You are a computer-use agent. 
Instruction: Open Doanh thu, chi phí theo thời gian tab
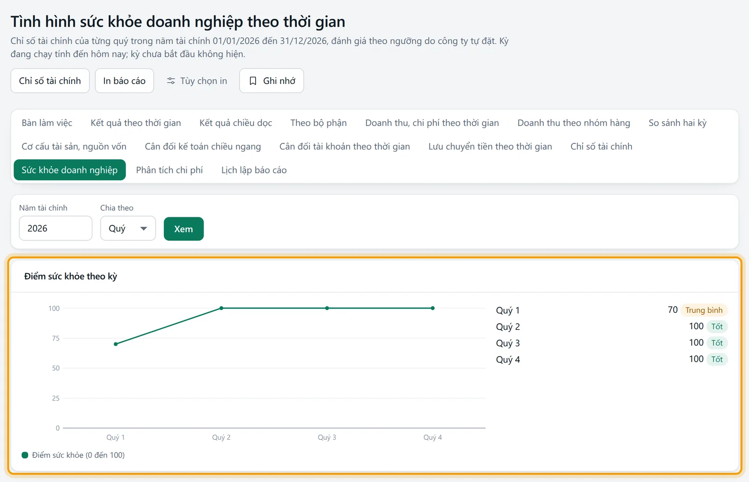tap(432, 123)
